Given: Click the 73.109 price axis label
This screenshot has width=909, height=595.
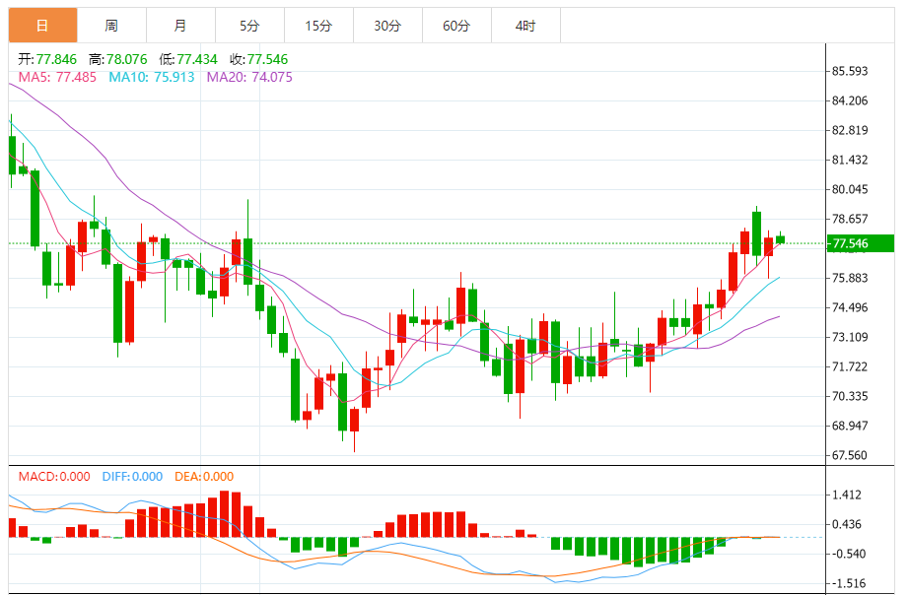Looking at the screenshot, I should click(850, 337).
